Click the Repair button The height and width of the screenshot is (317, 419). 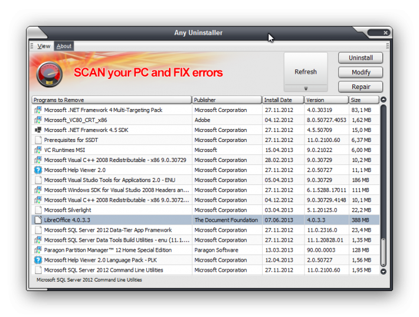(x=361, y=87)
